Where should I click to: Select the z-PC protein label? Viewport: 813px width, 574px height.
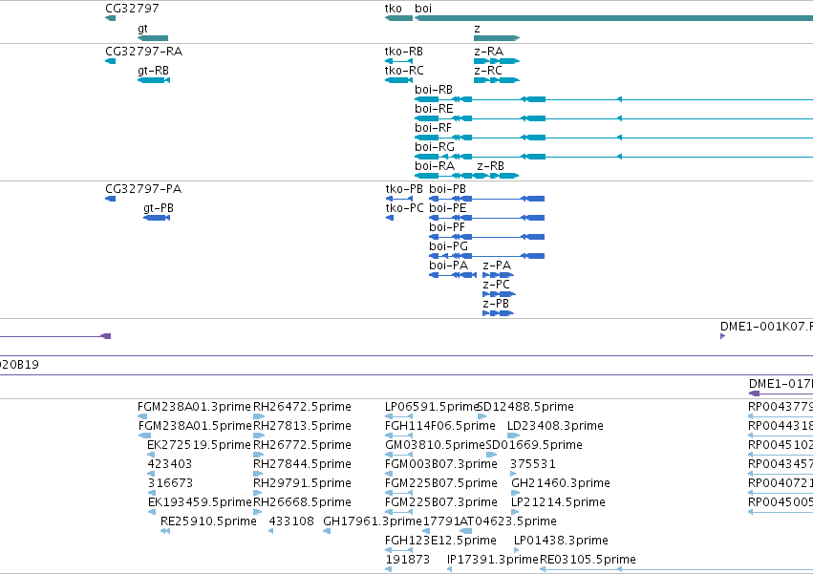pyautogui.click(x=496, y=285)
